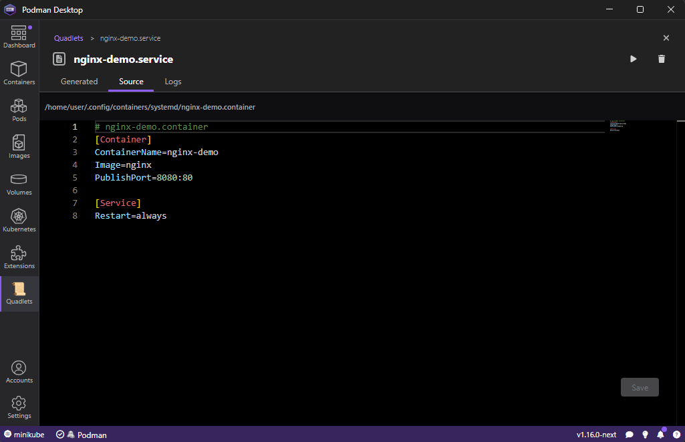Delete the quadlet using the trash icon
The image size is (685, 442).
tap(661, 59)
